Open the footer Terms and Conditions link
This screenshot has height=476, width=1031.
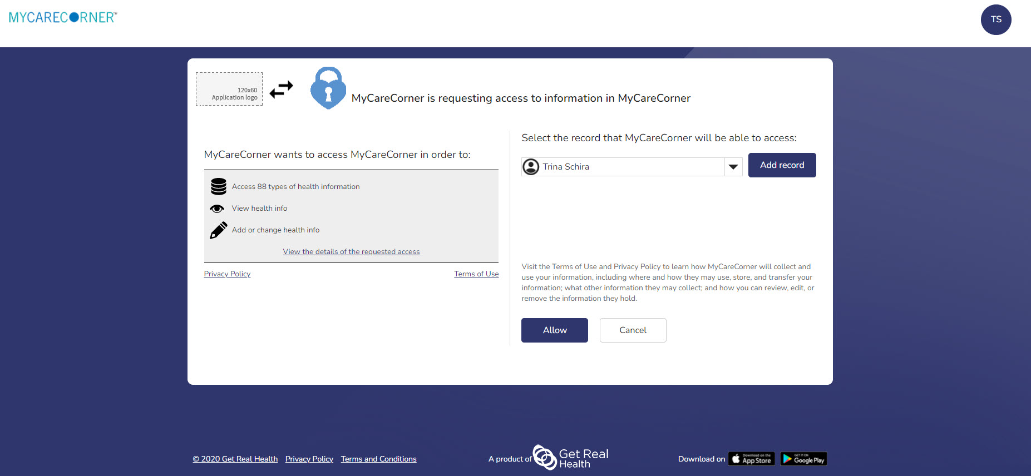coord(378,459)
